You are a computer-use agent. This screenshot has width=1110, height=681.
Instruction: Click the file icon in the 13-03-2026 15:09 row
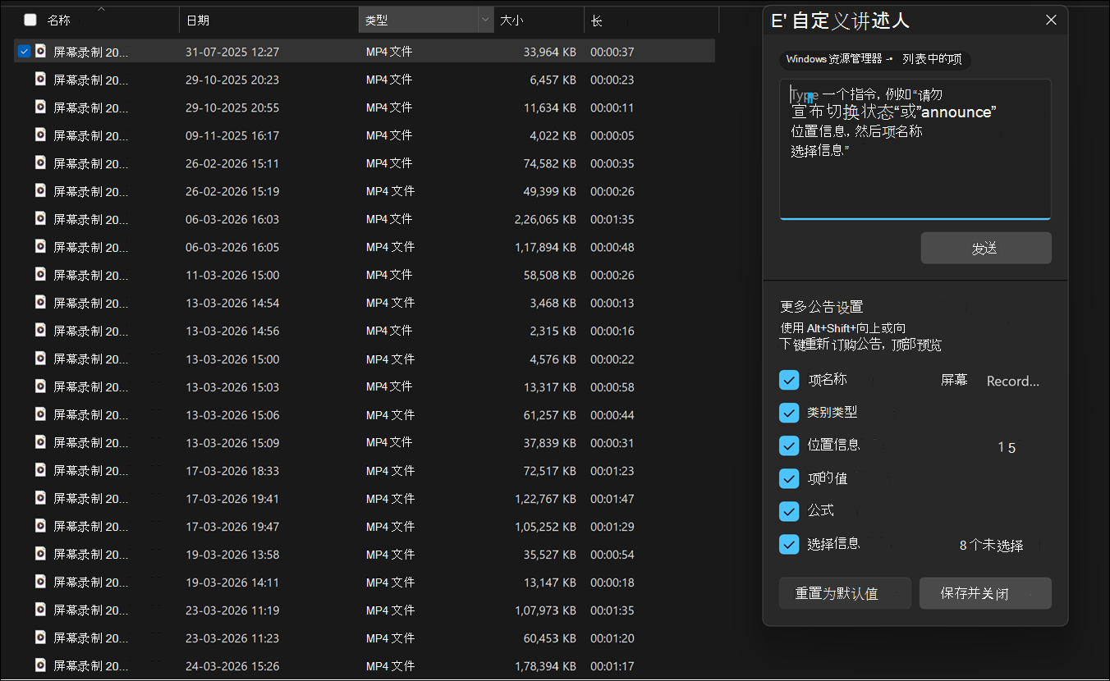click(x=39, y=442)
